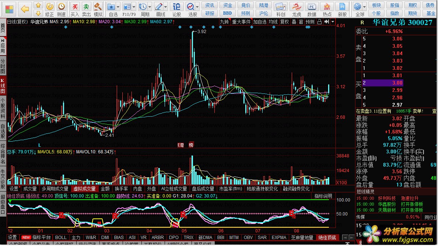Select the MACD-row BOLL indicator tab
Viewport: 439px width, 246px height.
(x=61, y=237)
